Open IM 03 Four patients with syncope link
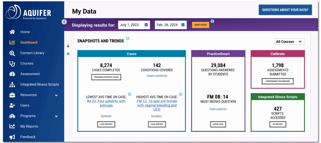This screenshot has height=143, width=321. 106,103
